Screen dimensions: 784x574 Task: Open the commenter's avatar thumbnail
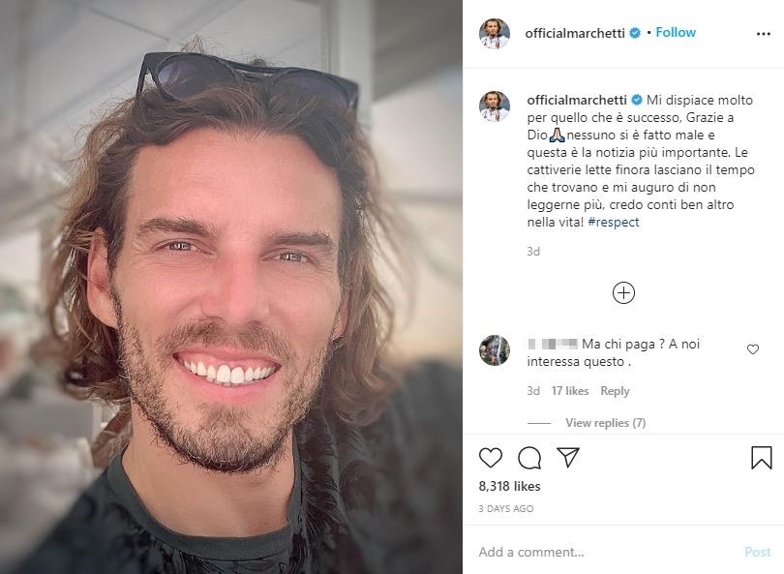tap(494, 350)
